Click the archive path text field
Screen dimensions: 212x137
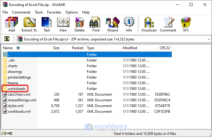coord(114,39)
